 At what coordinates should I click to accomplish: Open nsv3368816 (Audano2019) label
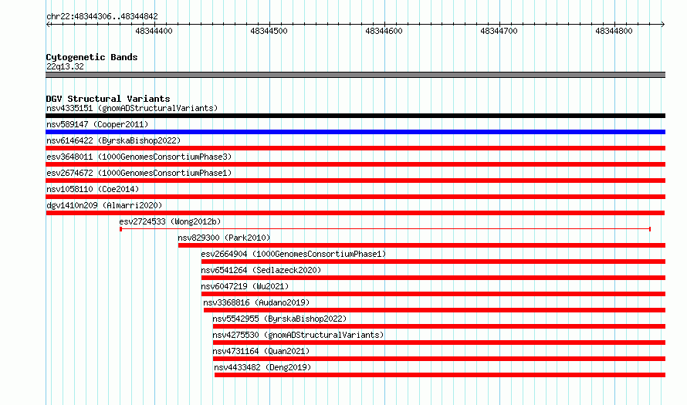256,302
